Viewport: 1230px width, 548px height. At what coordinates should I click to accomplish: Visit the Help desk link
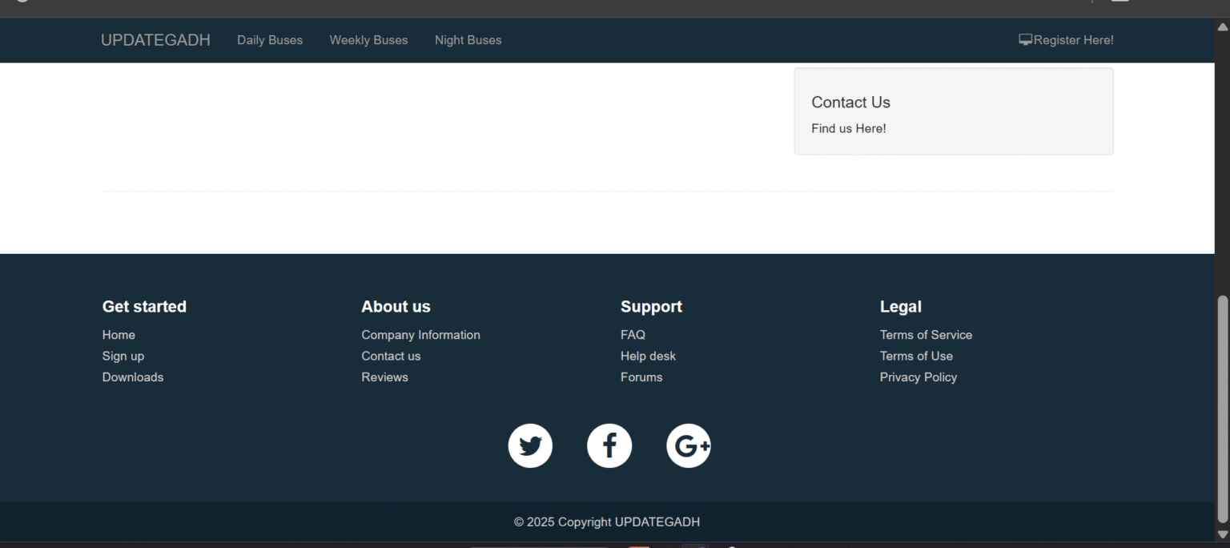pos(648,356)
